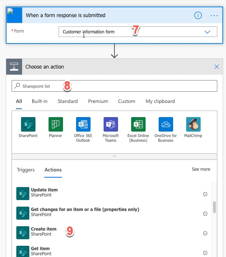
Task: Open the trigger's three-dot options menu
Action: click(214, 16)
